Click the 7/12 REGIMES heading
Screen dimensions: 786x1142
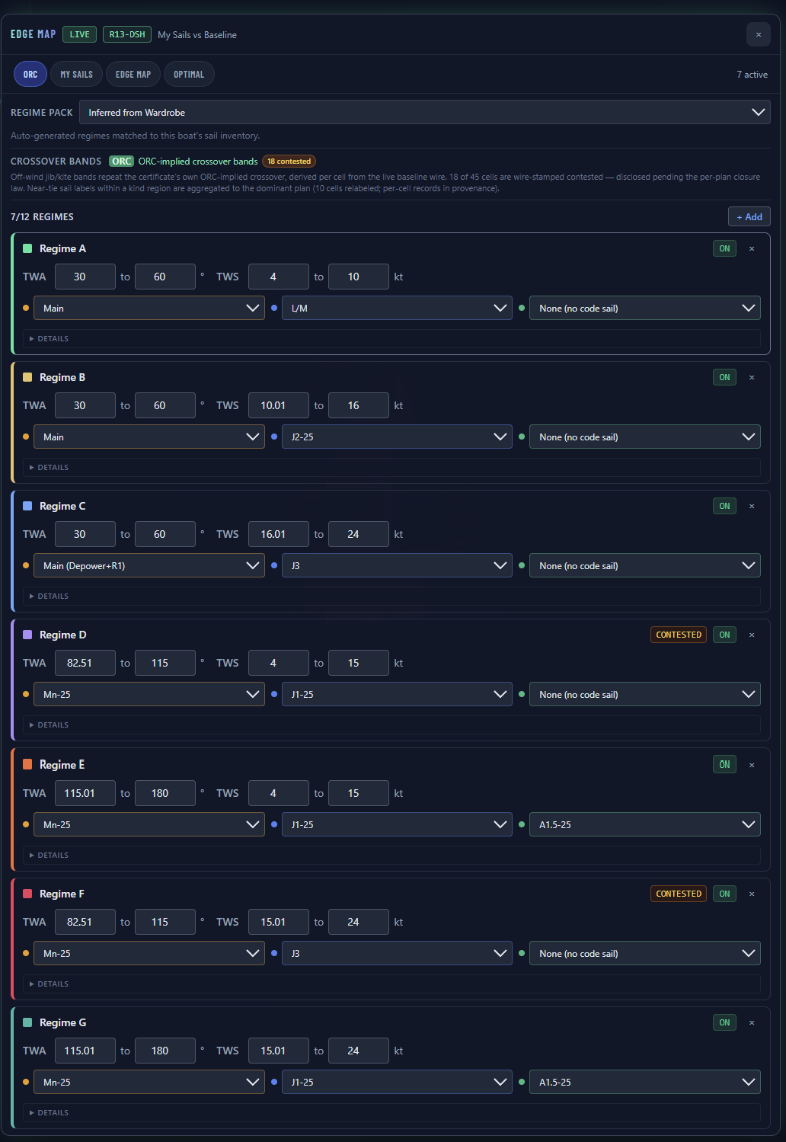(42, 217)
